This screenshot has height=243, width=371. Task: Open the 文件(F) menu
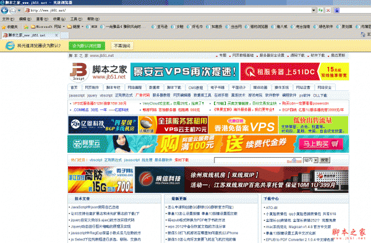point(8,19)
